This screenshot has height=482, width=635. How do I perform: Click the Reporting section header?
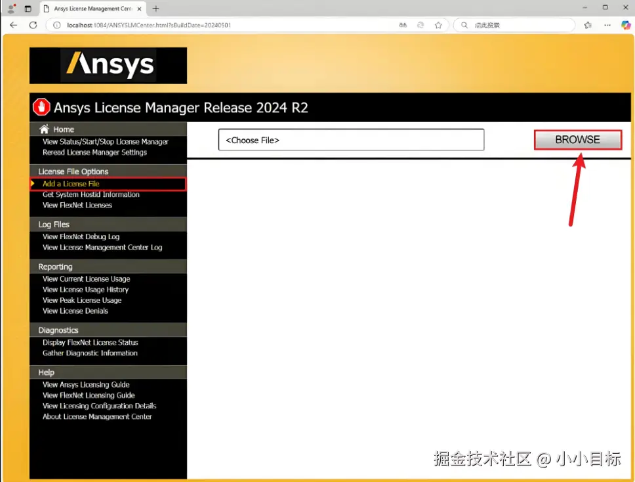pyautogui.click(x=55, y=267)
